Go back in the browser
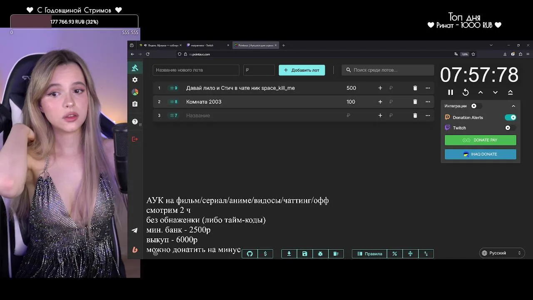The image size is (533, 300). click(132, 54)
